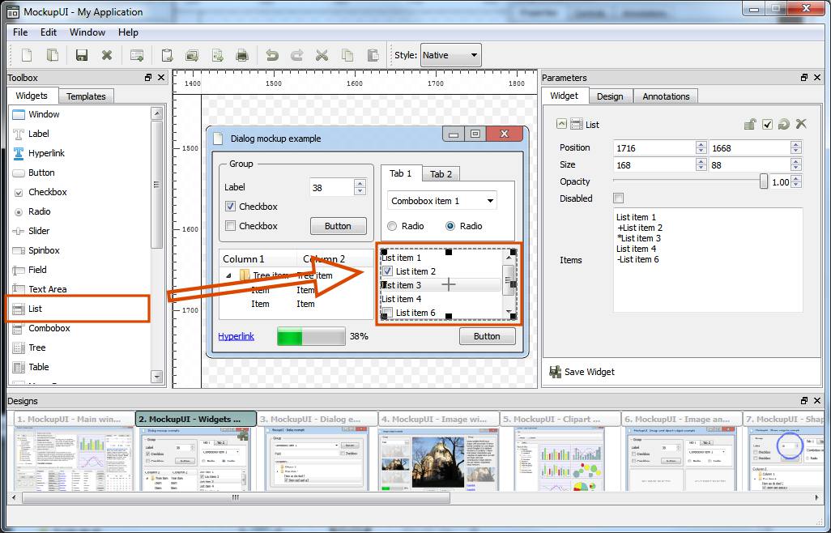This screenshot has width=831, height=533.
Task: Open the Combobox item 1 dropdown
Action: (x=442, y=201)
